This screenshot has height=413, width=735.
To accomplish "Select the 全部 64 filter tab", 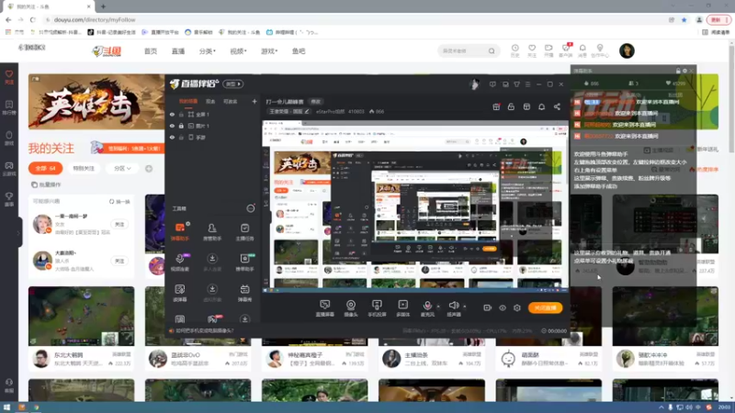I will (45, 168).
